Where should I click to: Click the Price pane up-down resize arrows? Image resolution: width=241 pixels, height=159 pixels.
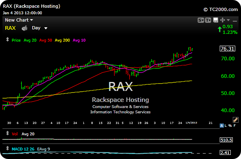click(x=7, y=40)
